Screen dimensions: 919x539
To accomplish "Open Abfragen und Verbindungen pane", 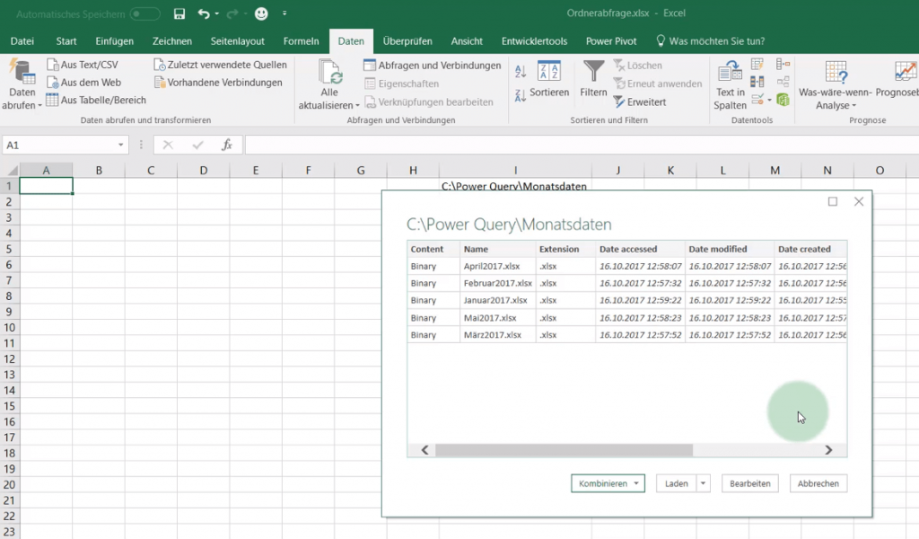I will tap(433, 65).
